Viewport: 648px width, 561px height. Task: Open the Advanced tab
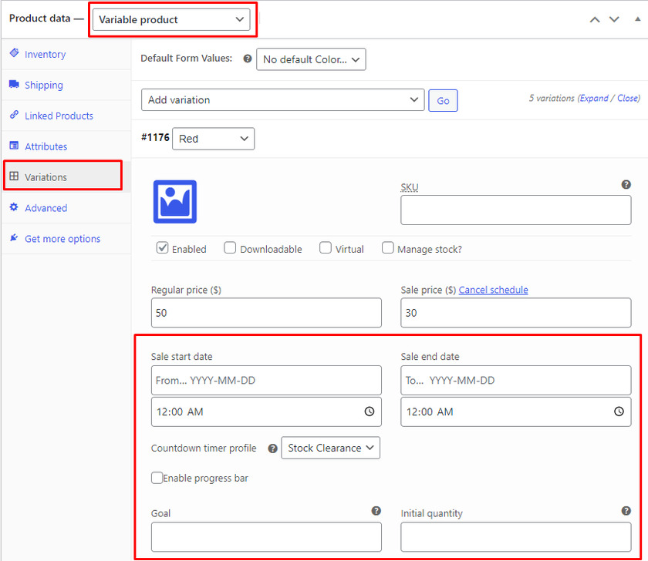66,207
